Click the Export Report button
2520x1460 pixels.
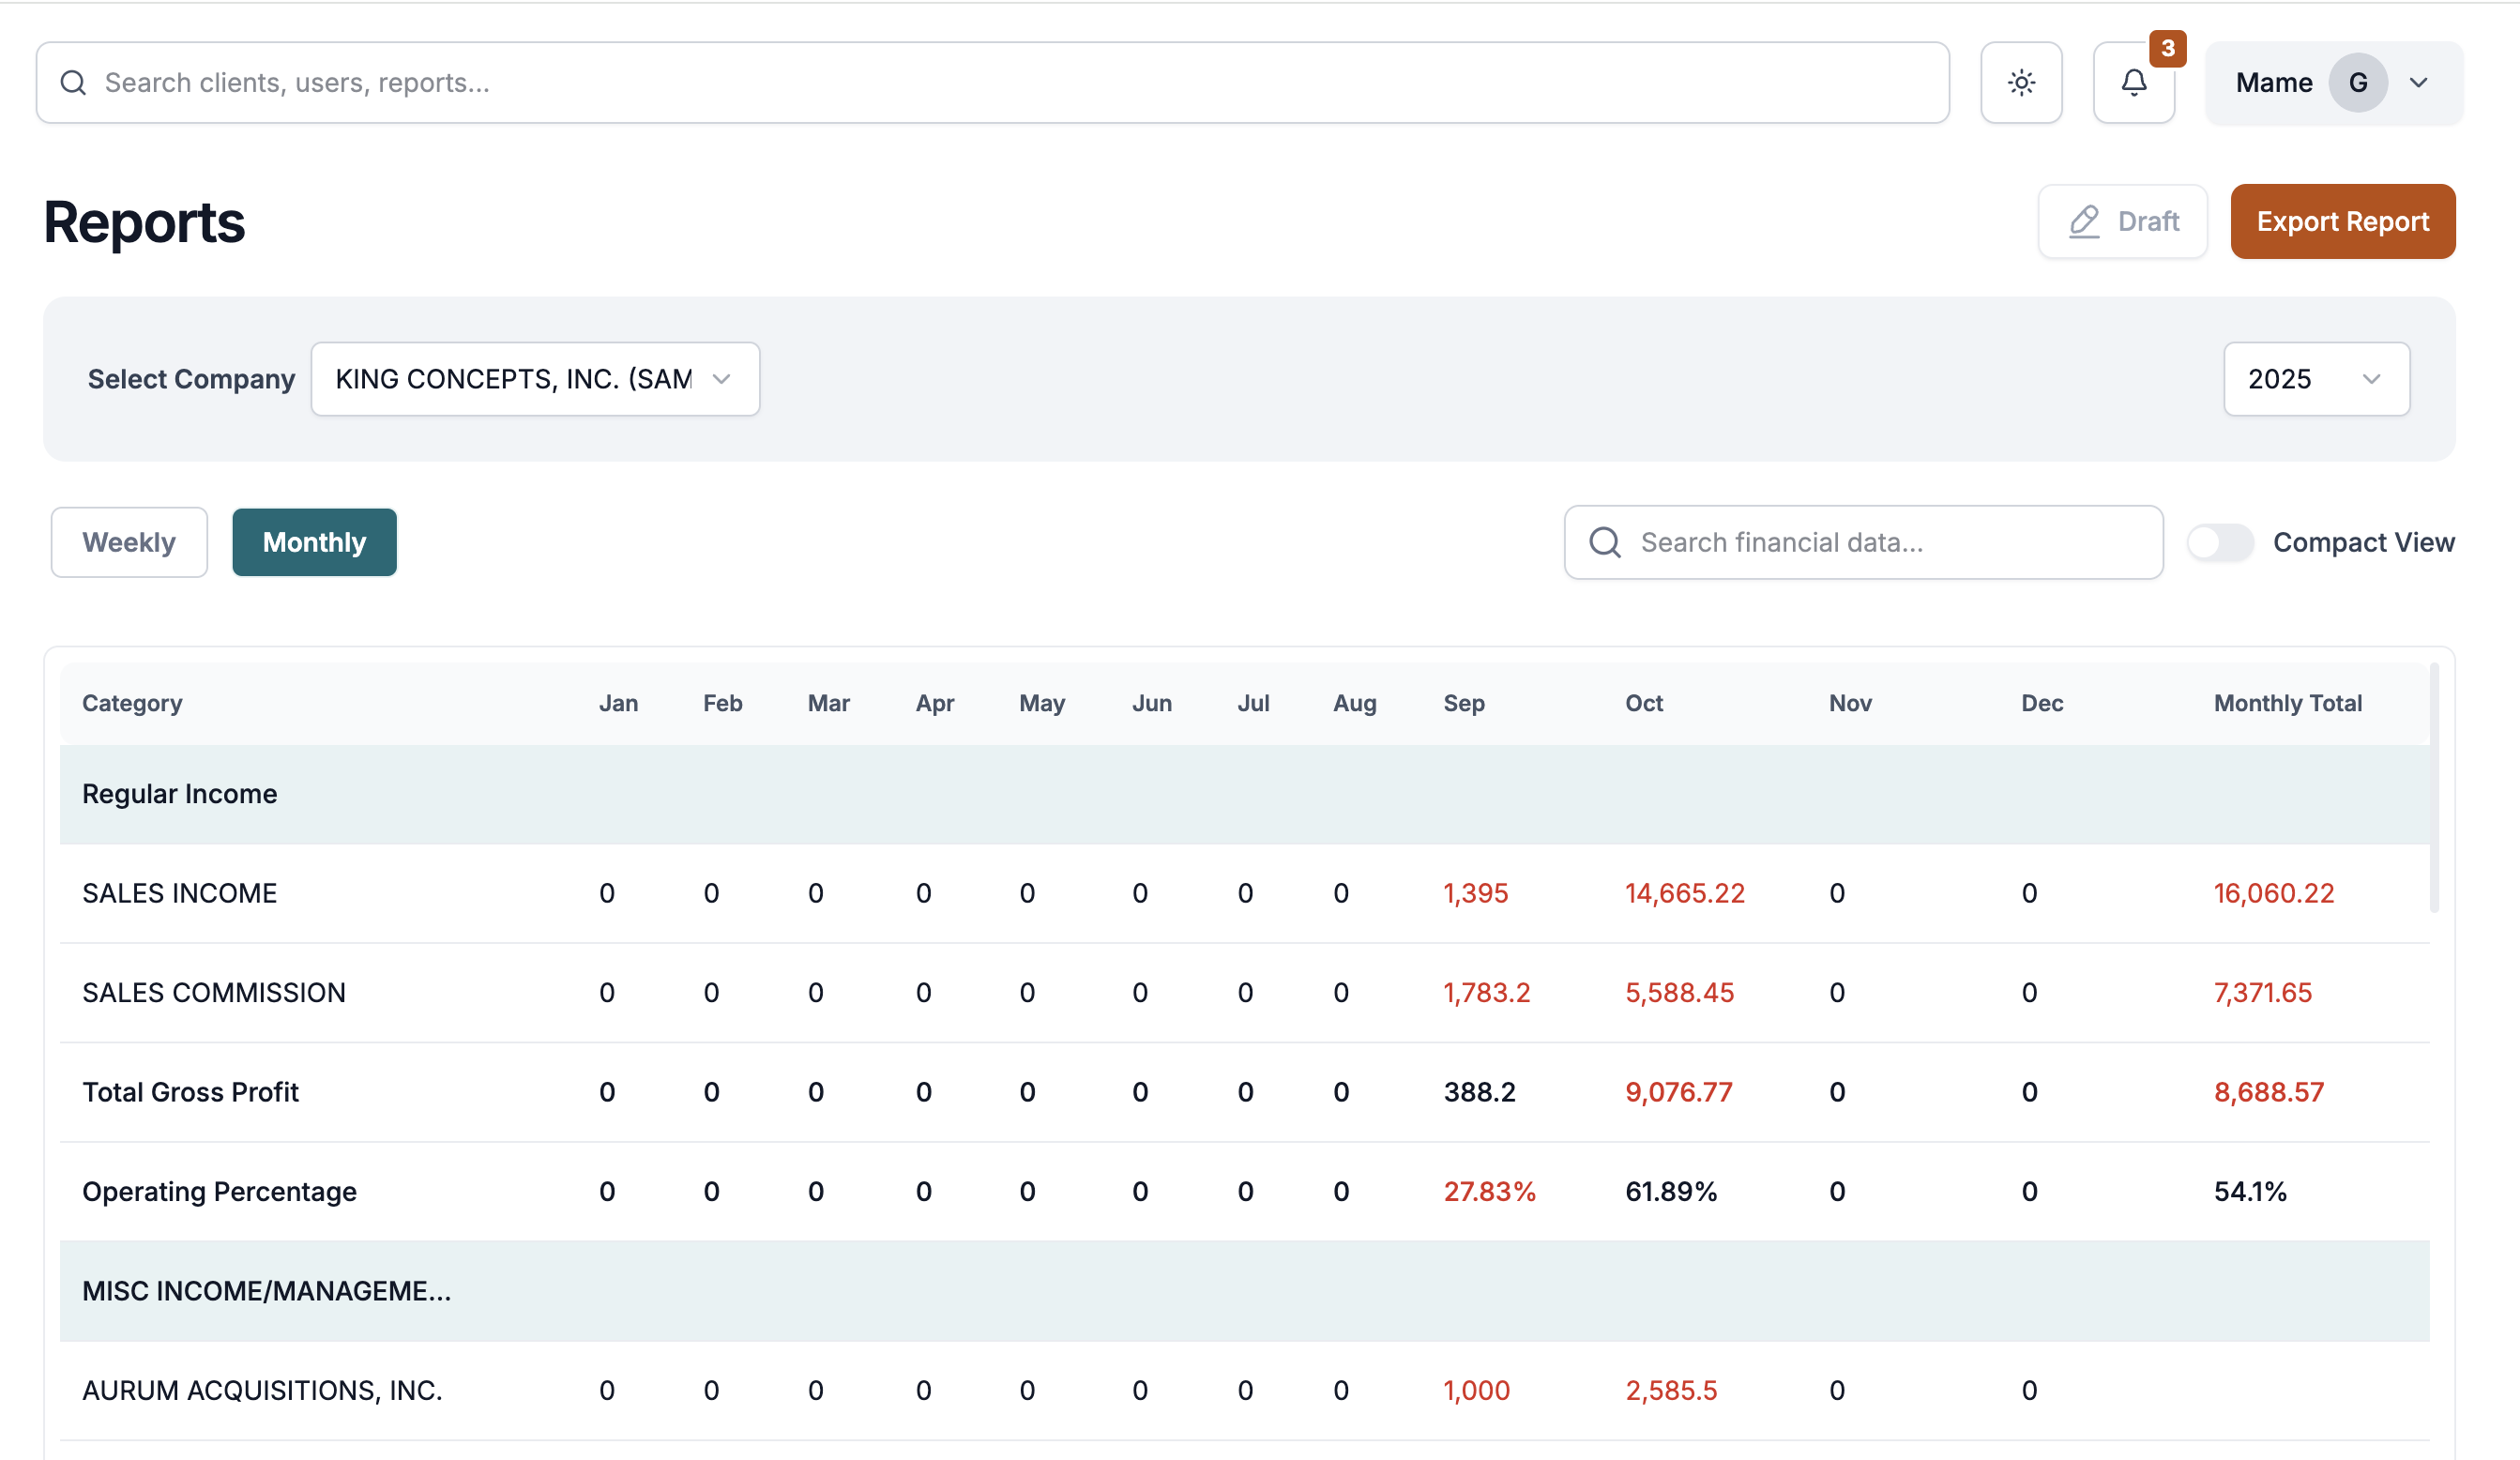tap(2342, 221)
